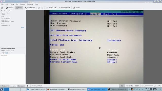Click the Semantic Information panel header
Image resolution: width=162 pixels, height=91 pixels.
coord(8,49)
